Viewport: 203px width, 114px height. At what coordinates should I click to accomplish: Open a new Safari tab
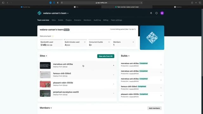click(x=196, y=3)
